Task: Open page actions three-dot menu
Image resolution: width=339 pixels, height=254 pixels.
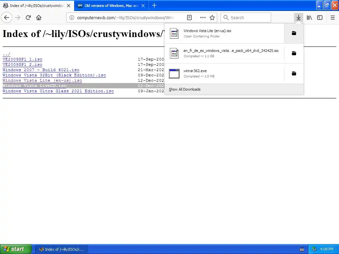Action: pos(203,18)
